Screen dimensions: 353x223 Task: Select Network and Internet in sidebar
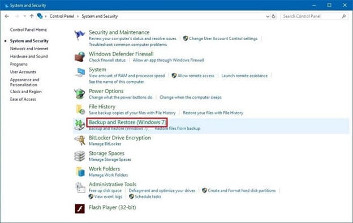click(x=29, y=49)
